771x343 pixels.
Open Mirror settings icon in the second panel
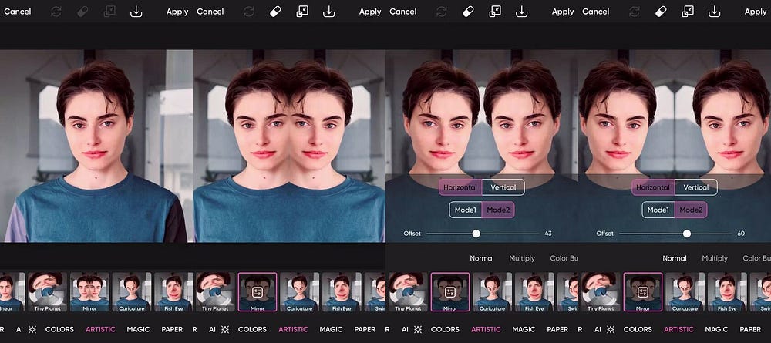pos(258,292)
